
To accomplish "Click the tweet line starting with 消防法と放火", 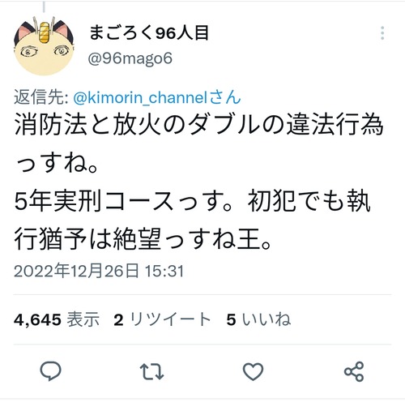I will pos(198,125).
